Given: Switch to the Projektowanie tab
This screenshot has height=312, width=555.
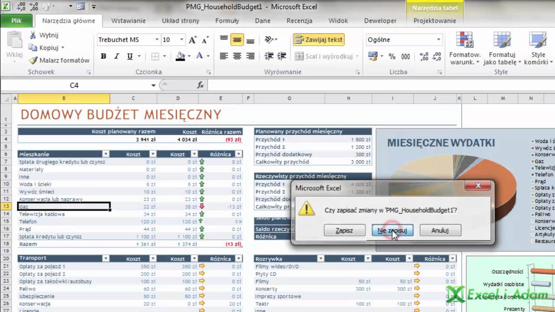Looking at the screenshot, I should tap(434, 21).
